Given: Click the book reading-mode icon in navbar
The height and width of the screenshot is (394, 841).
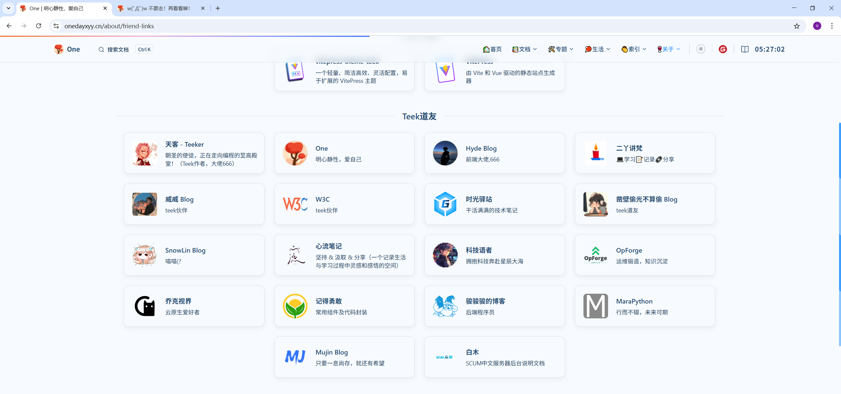Looking at the screenshot, I should tap(745, 49).
